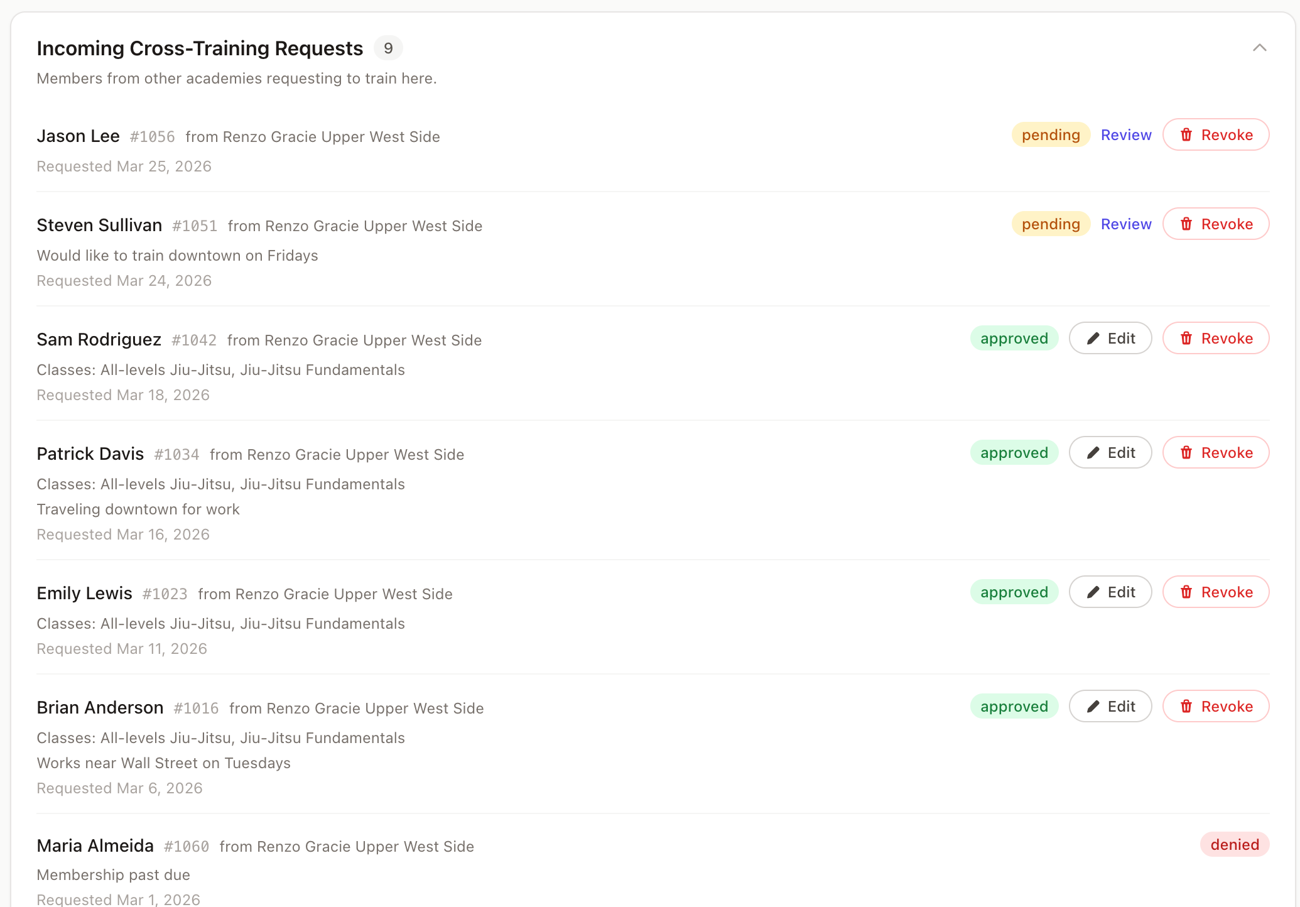
Task: Click the pending badge for Steven Sullivan
Action: pos(1051,224)
